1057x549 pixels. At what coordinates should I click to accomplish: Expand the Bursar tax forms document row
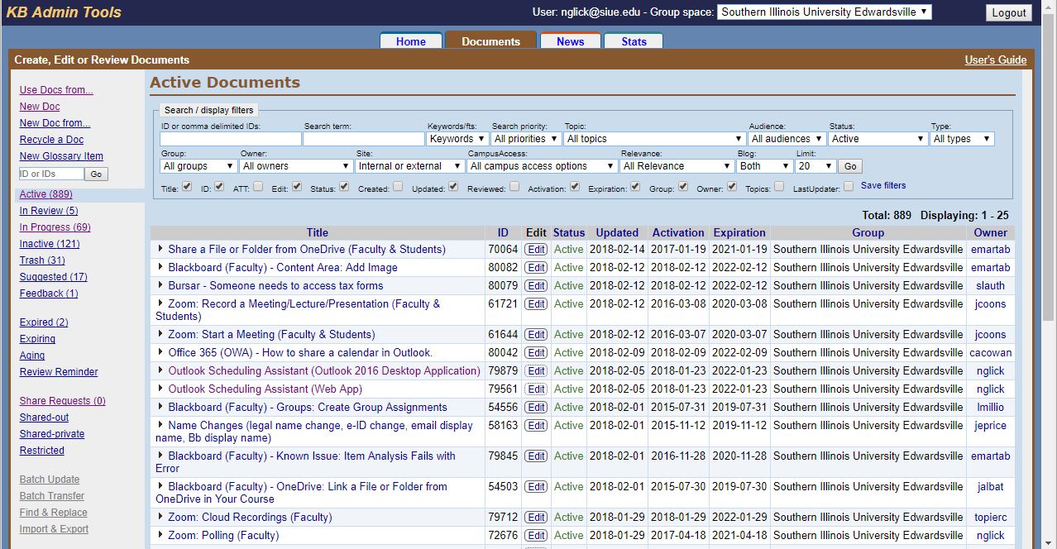tap(160, 285)
